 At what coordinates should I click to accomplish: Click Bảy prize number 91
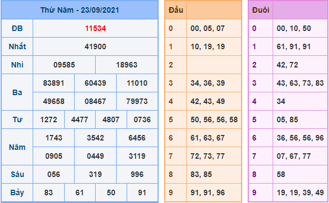coord(142,192)
